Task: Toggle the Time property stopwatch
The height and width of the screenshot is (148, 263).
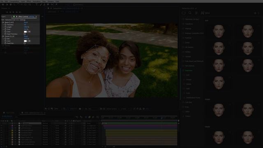Action: point(5,29)
